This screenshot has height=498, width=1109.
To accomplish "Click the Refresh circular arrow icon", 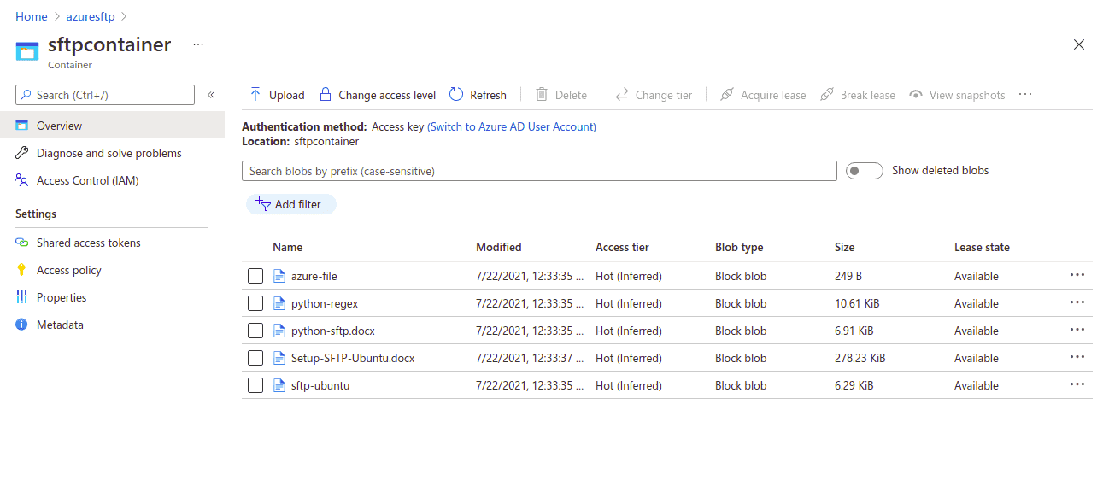I will coord(456,94).
